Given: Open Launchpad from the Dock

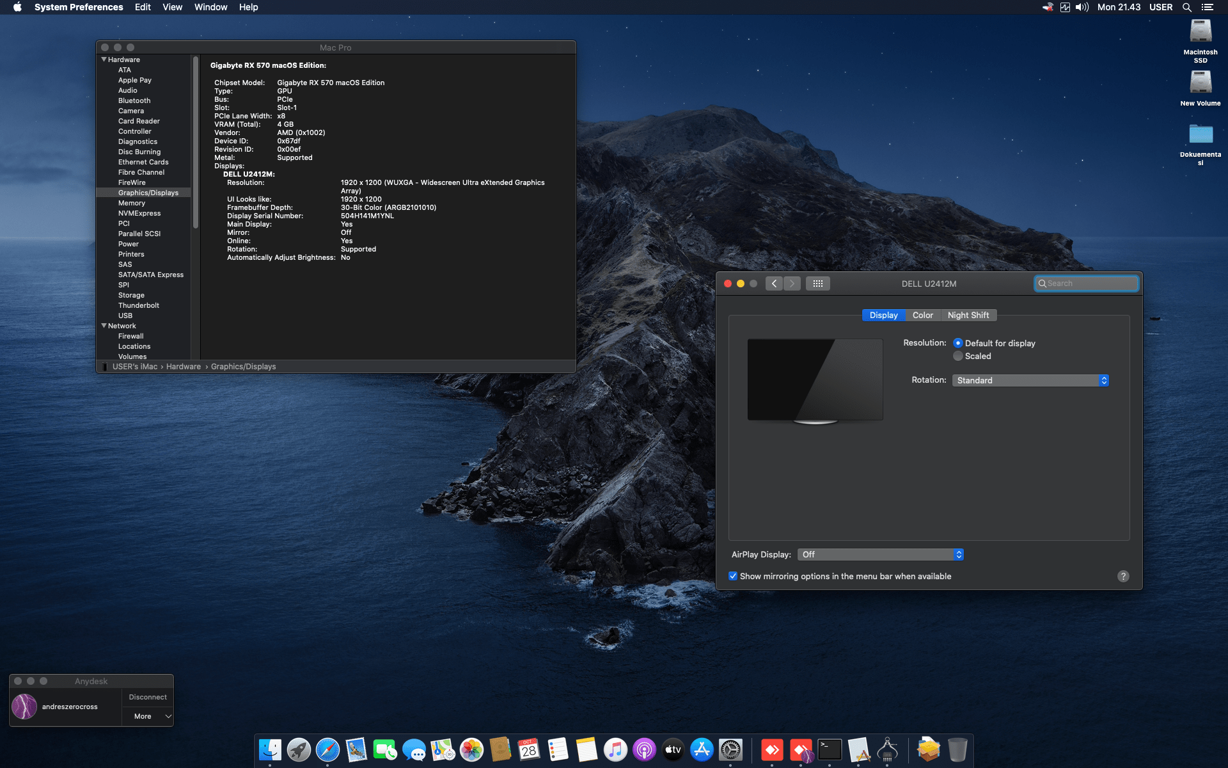Looking at the screenshot, I should coord(298,750).
